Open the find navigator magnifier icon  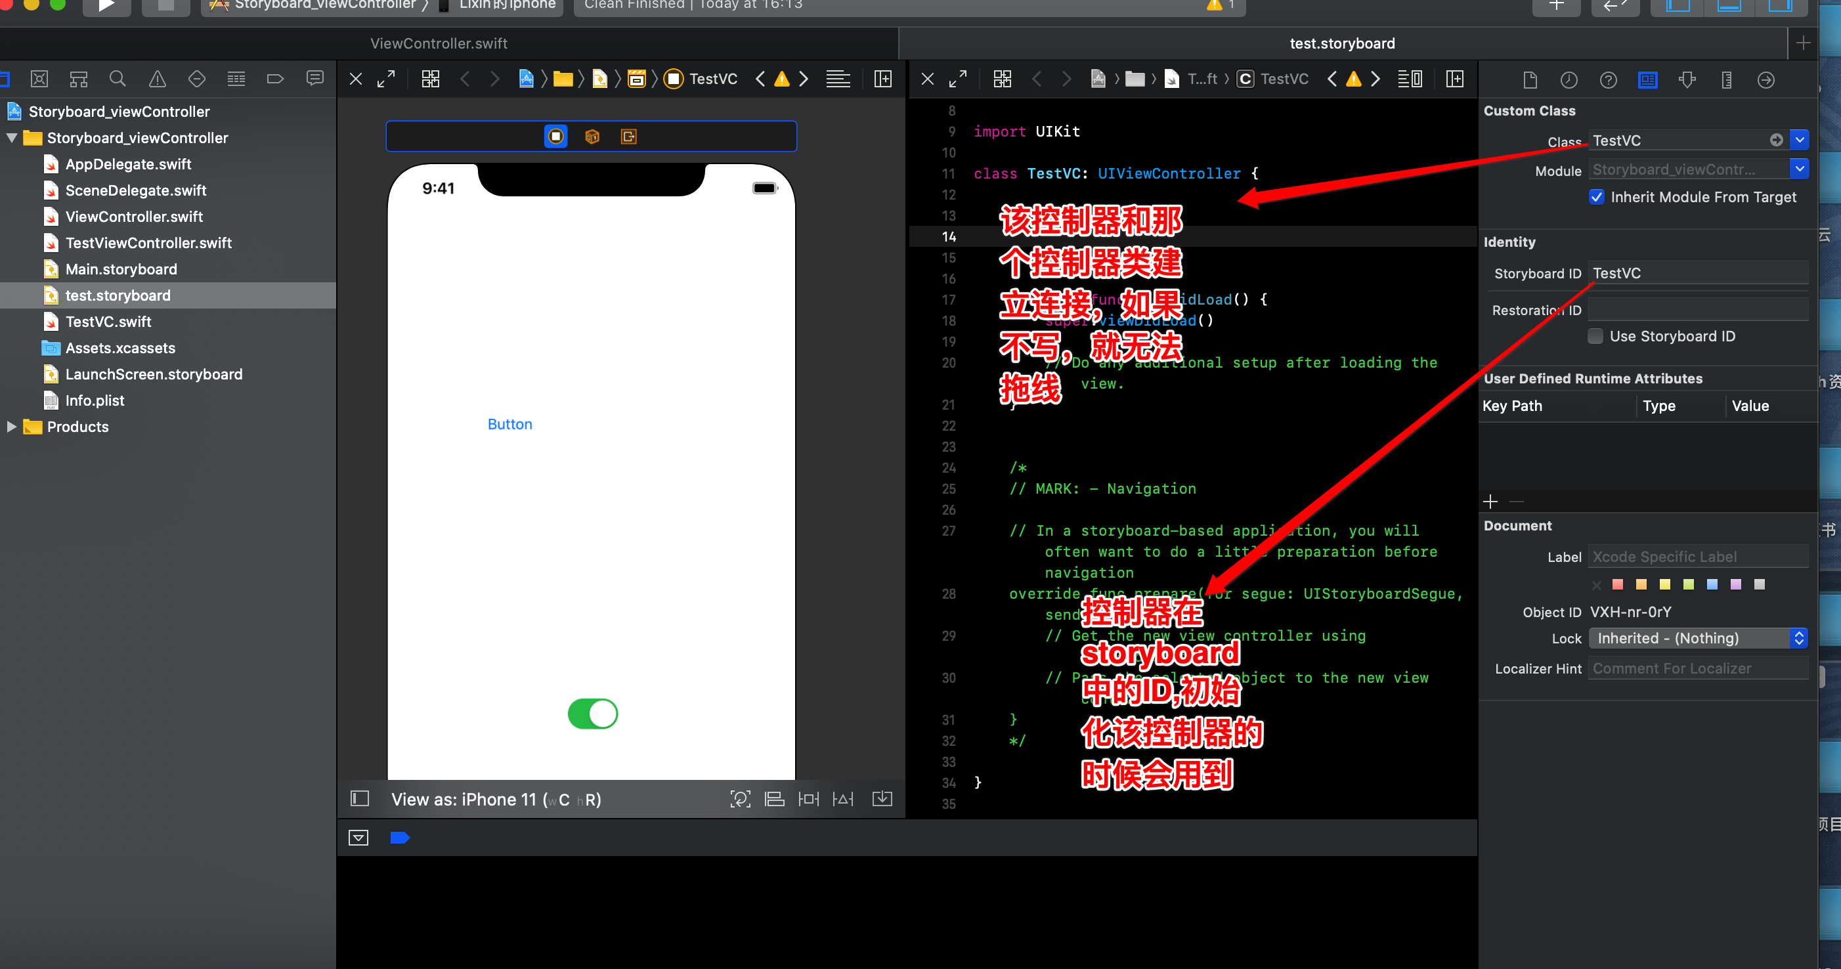click(x=118, y=79)
